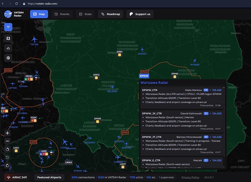The height and width of the screenshot is (182, 251).
Task: Open the Events tab
Action: 62,14
